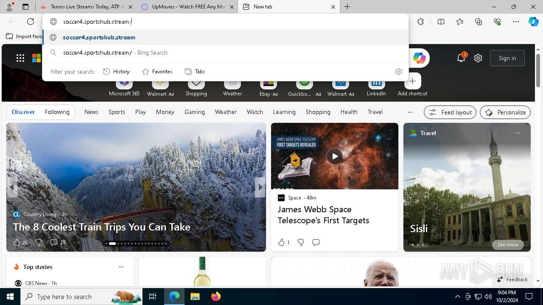The height and width of the screenshot is (305, 543).
Task: Open the Gaming category
Action: click(x=195, y=112)
